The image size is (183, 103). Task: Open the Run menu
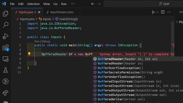64,4
